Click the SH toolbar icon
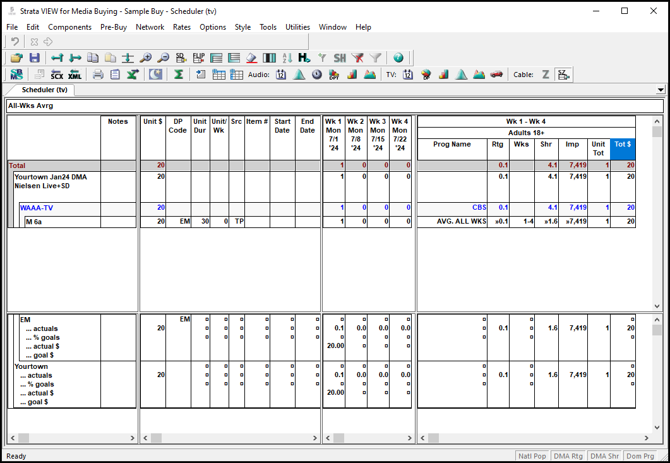 click(340, 57)
